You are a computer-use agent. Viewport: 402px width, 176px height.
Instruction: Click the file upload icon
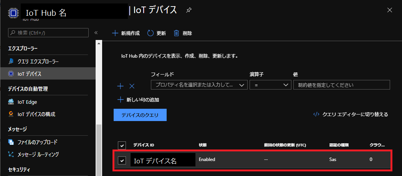[x=11, y=142]
